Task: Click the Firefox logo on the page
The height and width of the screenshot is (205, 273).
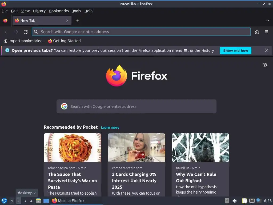Action: point(137,76)
